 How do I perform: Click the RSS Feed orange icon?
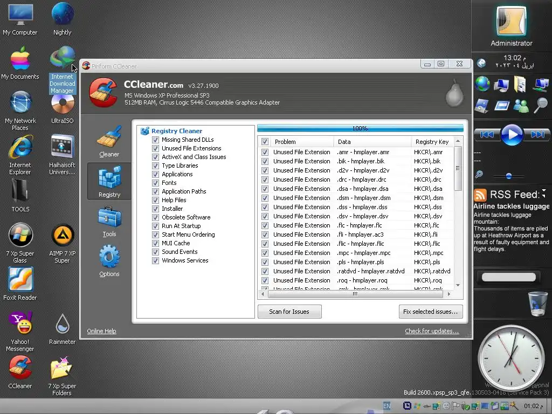(480, 195)
